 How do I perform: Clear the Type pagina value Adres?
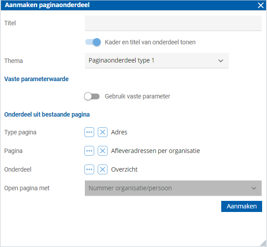[x=103, y=132]
